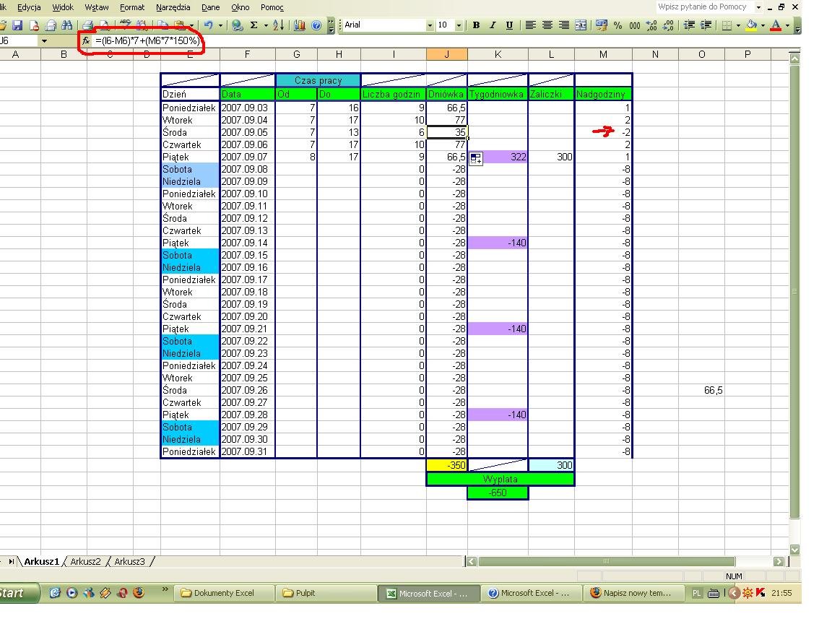Decrease decimal places
This screenshot has height=624, width=832.
tap(669, 25)
